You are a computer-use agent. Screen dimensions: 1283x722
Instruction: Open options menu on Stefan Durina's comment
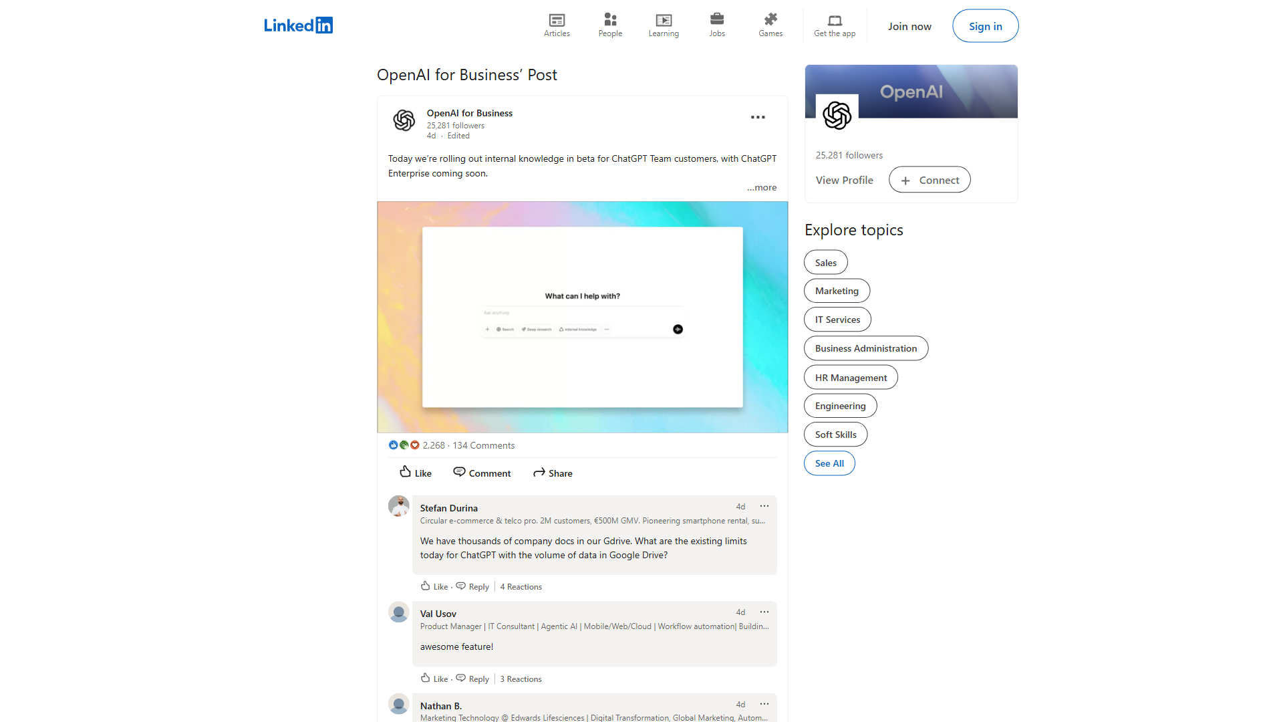click(764, 506)
